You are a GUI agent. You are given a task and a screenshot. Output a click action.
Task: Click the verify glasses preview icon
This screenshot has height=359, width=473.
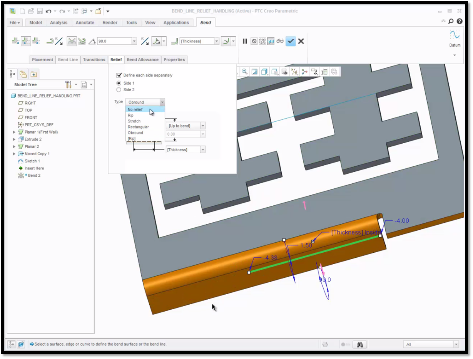tap(280, 41)
